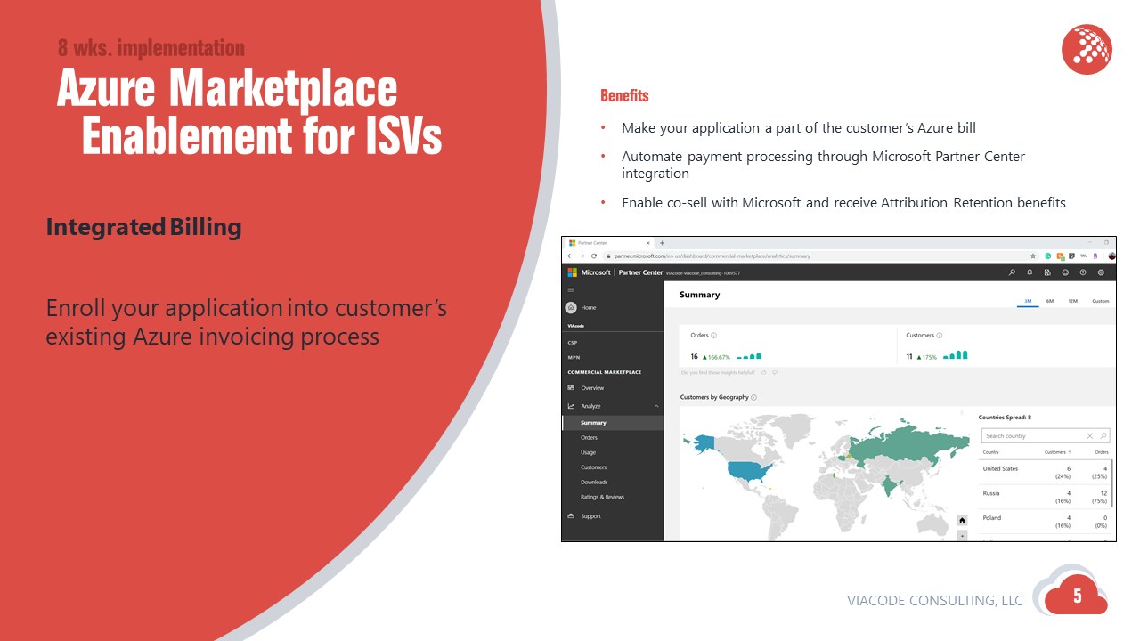The width and height of the screenshot is (1140, 641).
Task: Click the Orders column header
Action: click(x=1102, y=452)
